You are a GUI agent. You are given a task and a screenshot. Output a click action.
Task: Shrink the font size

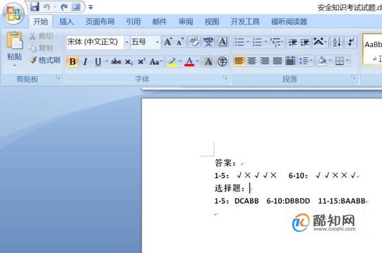[x=180, y=42]
